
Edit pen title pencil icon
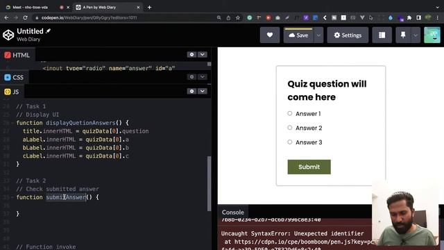click(48, 31)
